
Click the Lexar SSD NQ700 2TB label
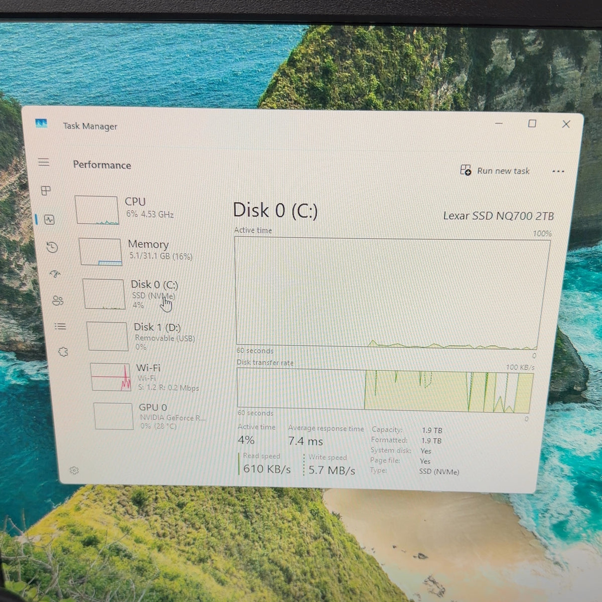[x=499, y=216]
